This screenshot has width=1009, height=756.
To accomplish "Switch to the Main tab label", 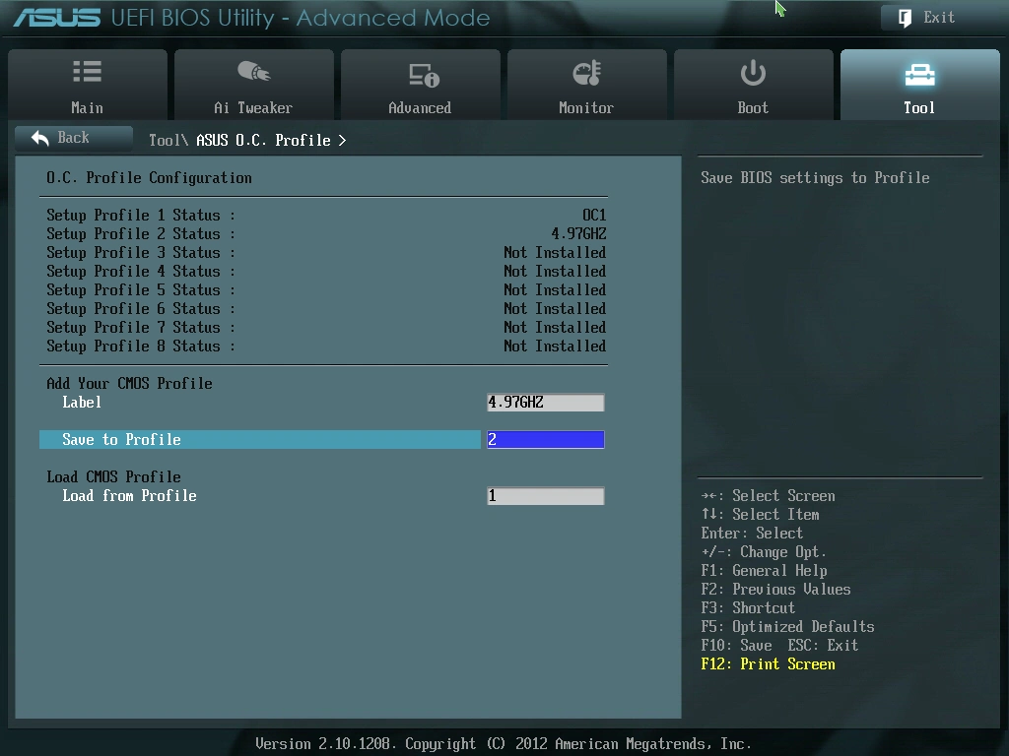I will 87,108.
